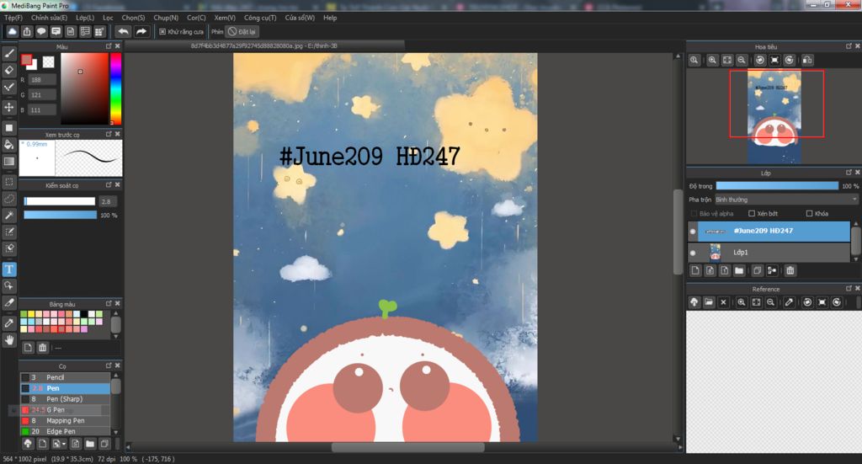Pop out the Reference panel
This screenshot has width=862, height=464.
(849, 288)
